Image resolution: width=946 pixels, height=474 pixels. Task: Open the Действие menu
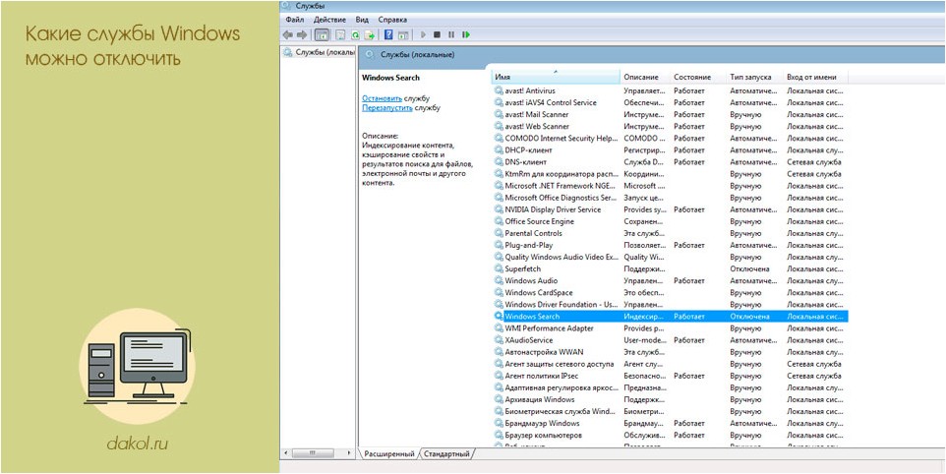(330, 20)
